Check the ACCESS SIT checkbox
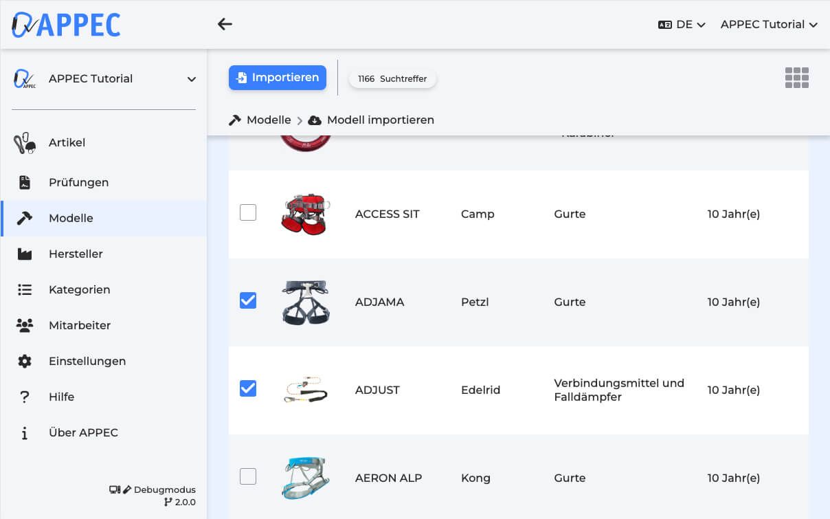 tap(248, 212)
